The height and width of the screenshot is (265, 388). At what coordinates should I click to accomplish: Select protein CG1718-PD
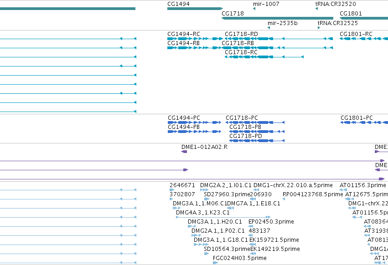(257, 141)
